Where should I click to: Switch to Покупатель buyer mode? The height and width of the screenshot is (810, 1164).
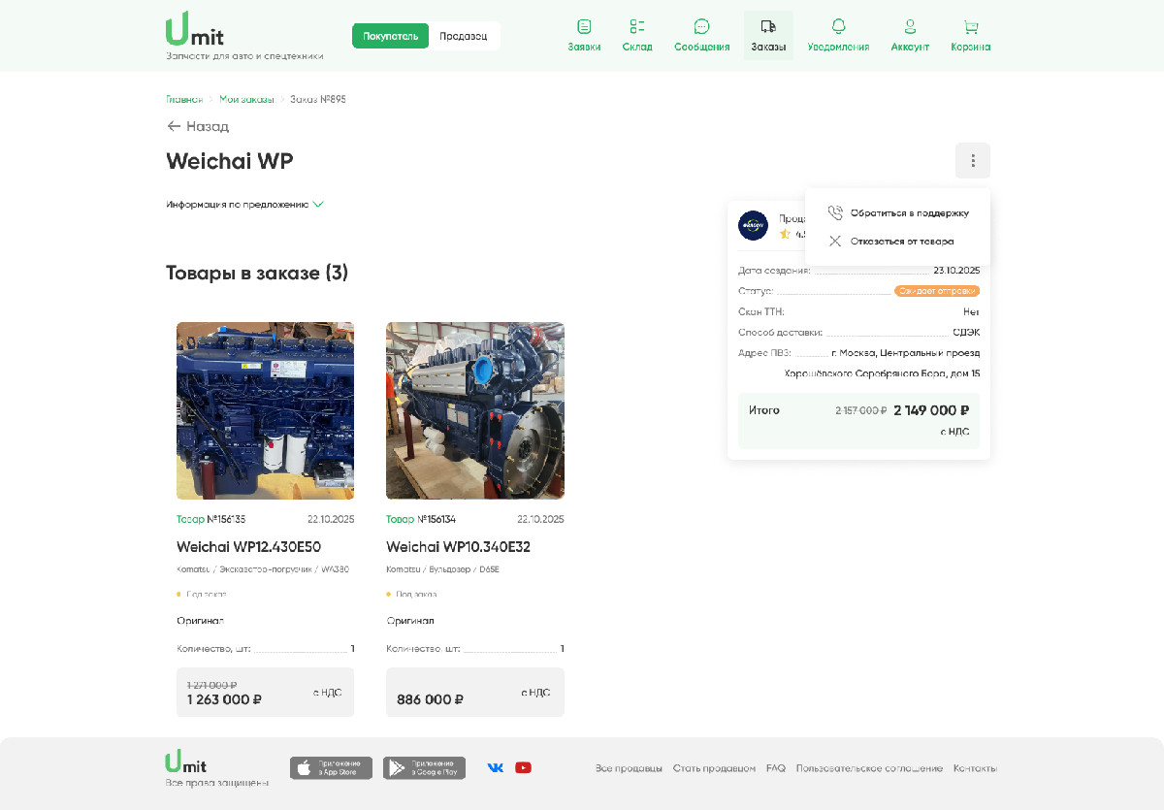(390, 36)
